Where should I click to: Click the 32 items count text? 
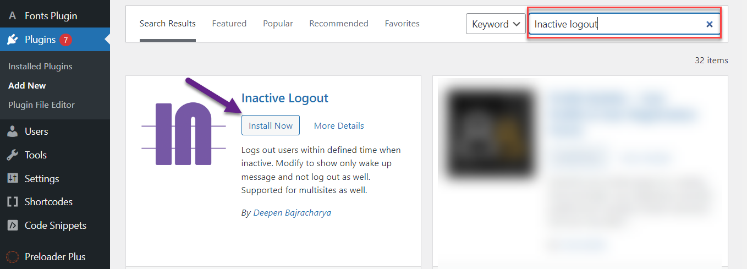(711, 61)
